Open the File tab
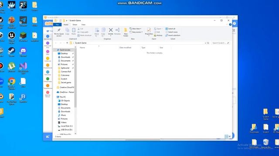 point(57,25)
